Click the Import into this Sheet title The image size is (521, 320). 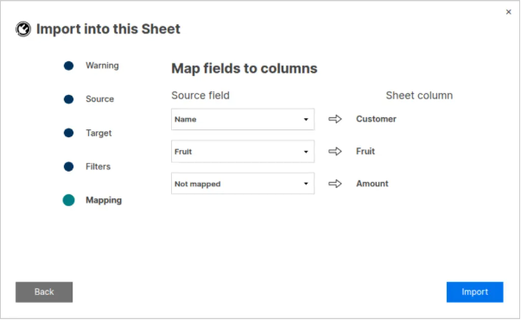108,29
